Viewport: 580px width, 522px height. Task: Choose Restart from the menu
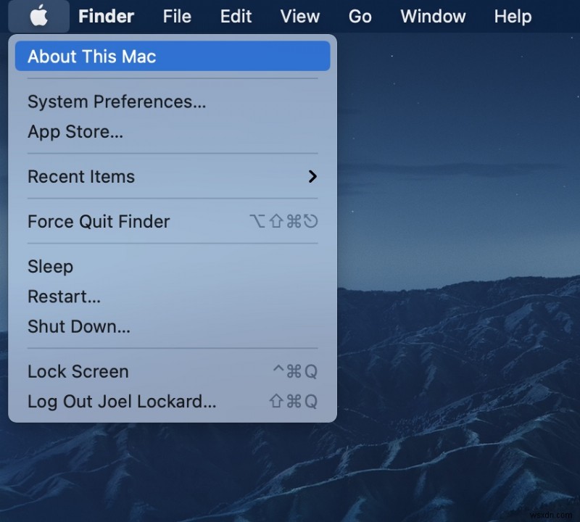[x=64, y=297]
